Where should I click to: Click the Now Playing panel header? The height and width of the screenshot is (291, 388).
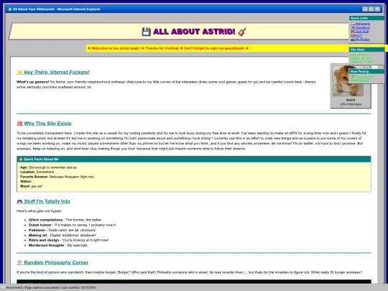click(366, 72)
